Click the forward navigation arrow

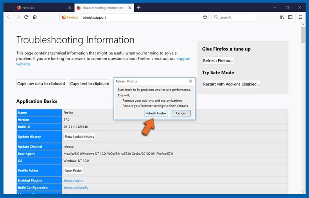[x=18, y=17]
